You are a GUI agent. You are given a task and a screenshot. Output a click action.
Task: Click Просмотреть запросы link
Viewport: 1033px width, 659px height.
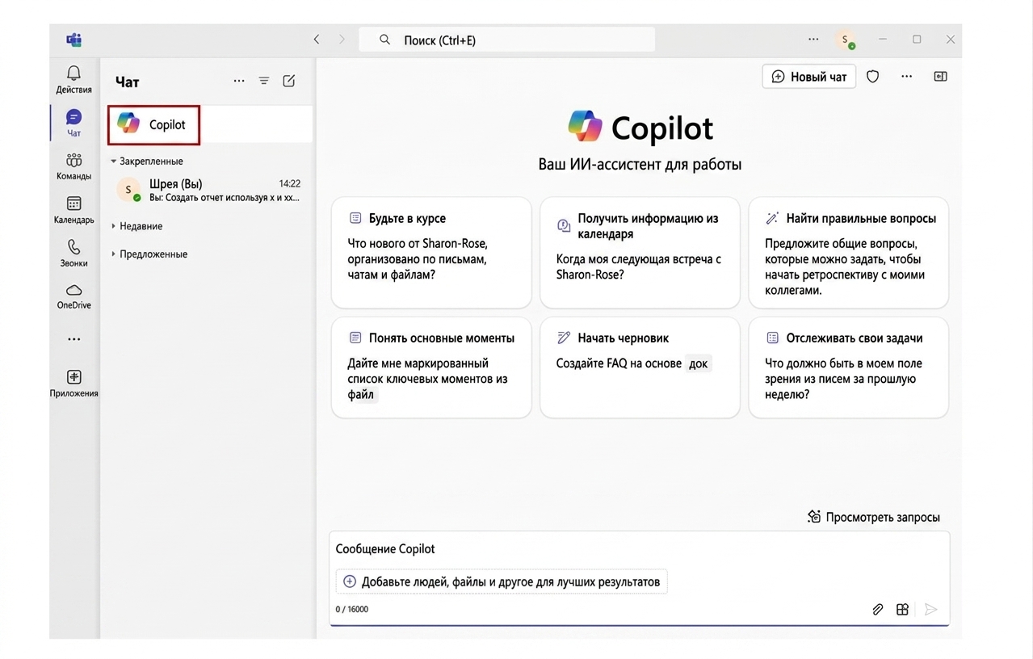click(883, 517)
